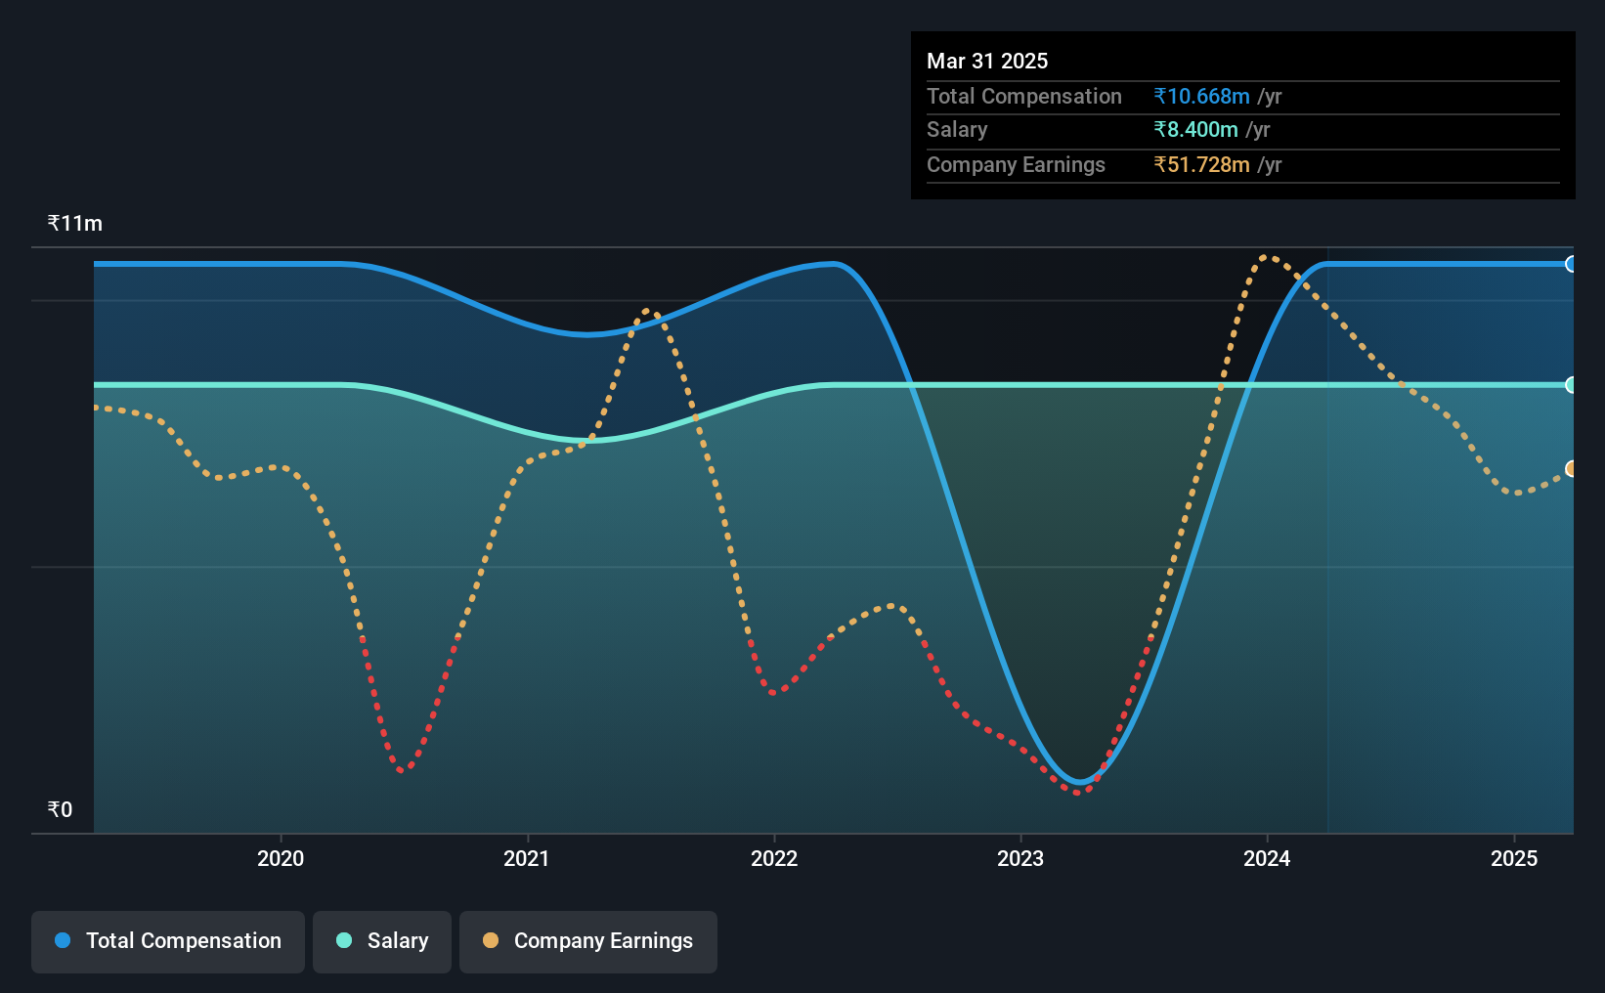The image size is (1605, 993).
Task: Click the 2023 x-axis label
Action: pyautogui.click(x=1020, y=858)
